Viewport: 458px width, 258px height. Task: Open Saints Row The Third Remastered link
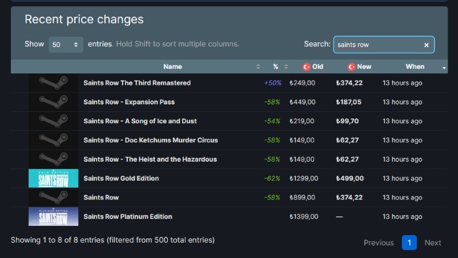(137, 83)
